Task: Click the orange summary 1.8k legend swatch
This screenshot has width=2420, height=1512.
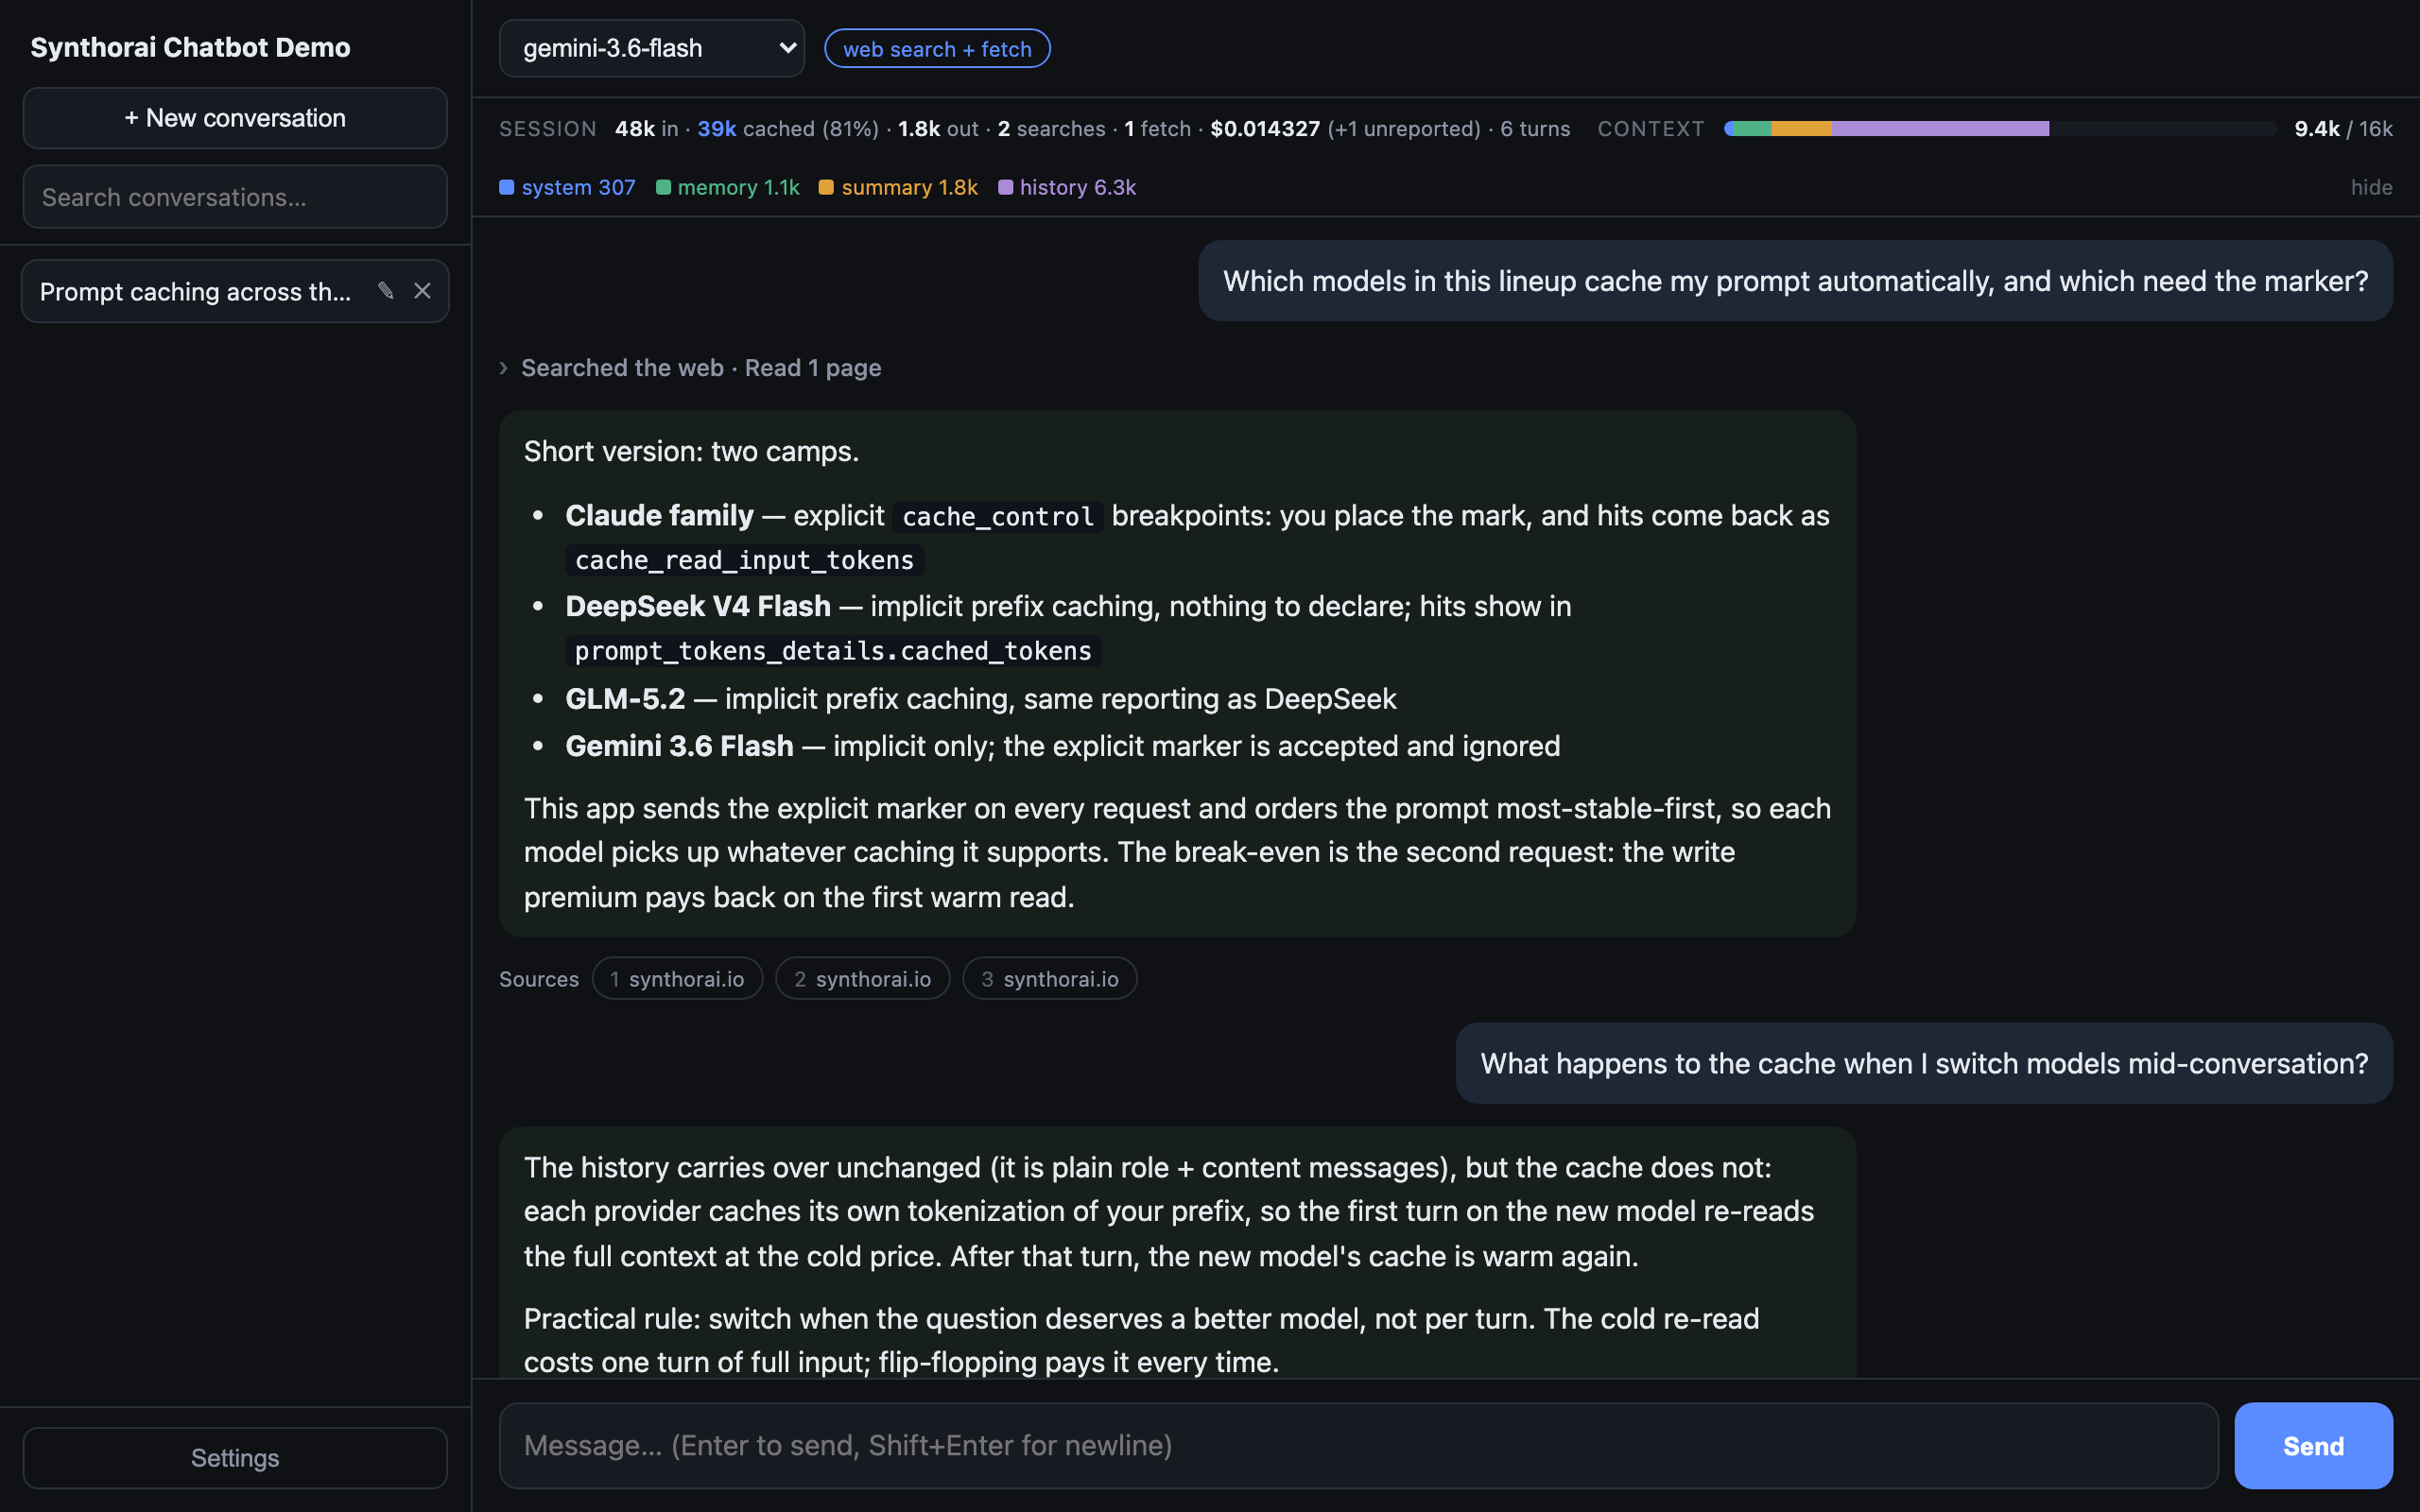Action: 826,187
